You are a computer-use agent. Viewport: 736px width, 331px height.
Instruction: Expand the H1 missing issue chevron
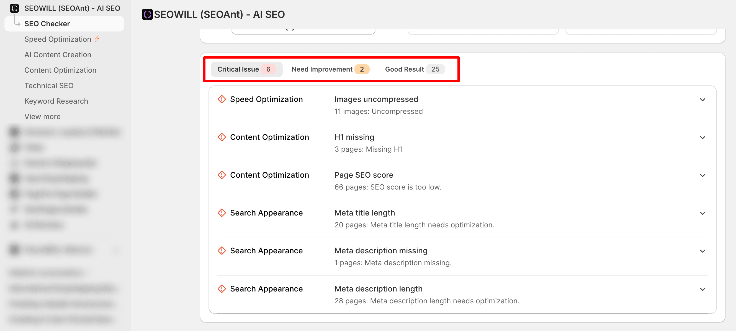tap(702, 138)
